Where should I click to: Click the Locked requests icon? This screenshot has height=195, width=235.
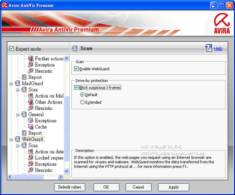[31, 157]
